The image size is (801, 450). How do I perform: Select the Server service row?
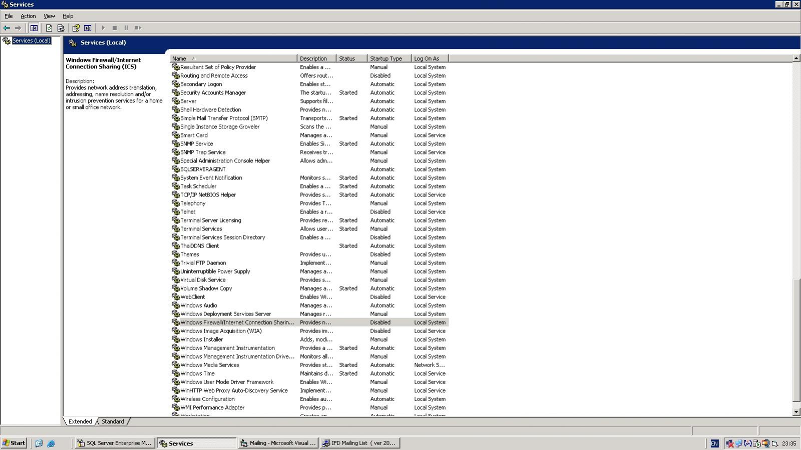click(x=309, y=101)
